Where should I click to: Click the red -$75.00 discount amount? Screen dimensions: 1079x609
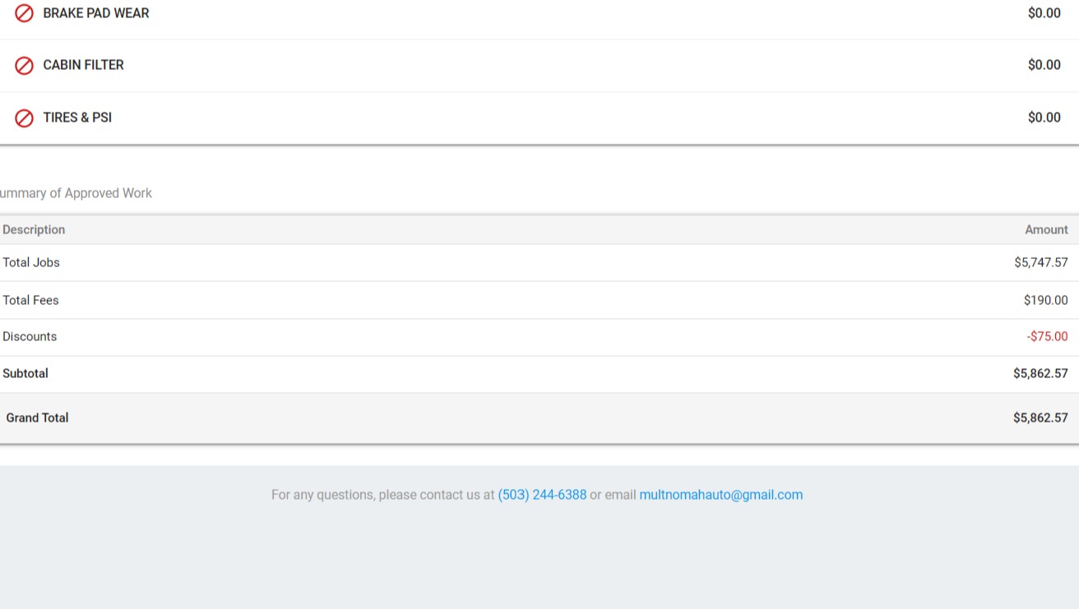pyautogui.click(x=1047, y=337)
